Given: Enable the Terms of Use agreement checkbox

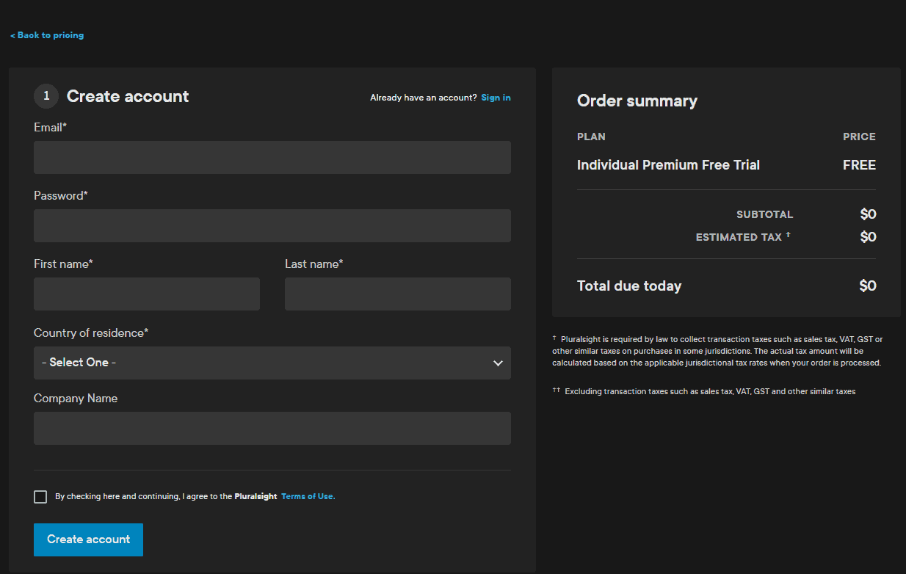Looking at the screenshot, I should point(40,496).
